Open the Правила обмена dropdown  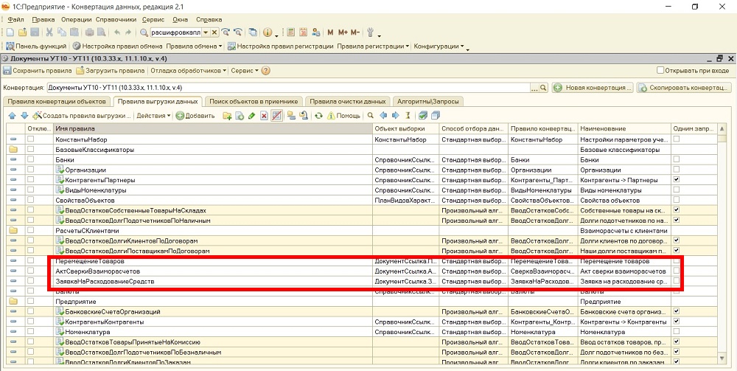click(194, 46)
